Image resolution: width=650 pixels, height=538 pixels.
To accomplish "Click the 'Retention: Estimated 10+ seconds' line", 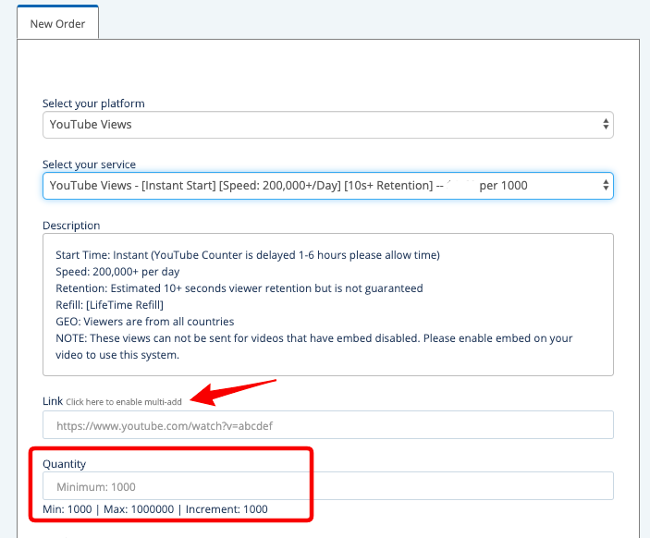I will point(239,288).
